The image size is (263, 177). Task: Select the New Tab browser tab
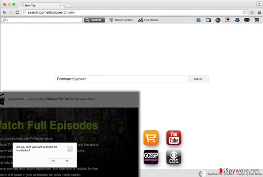[x=41, y=5]
